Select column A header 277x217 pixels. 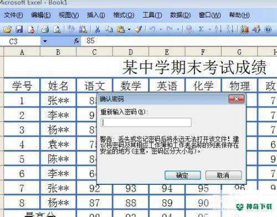point(22,52)
